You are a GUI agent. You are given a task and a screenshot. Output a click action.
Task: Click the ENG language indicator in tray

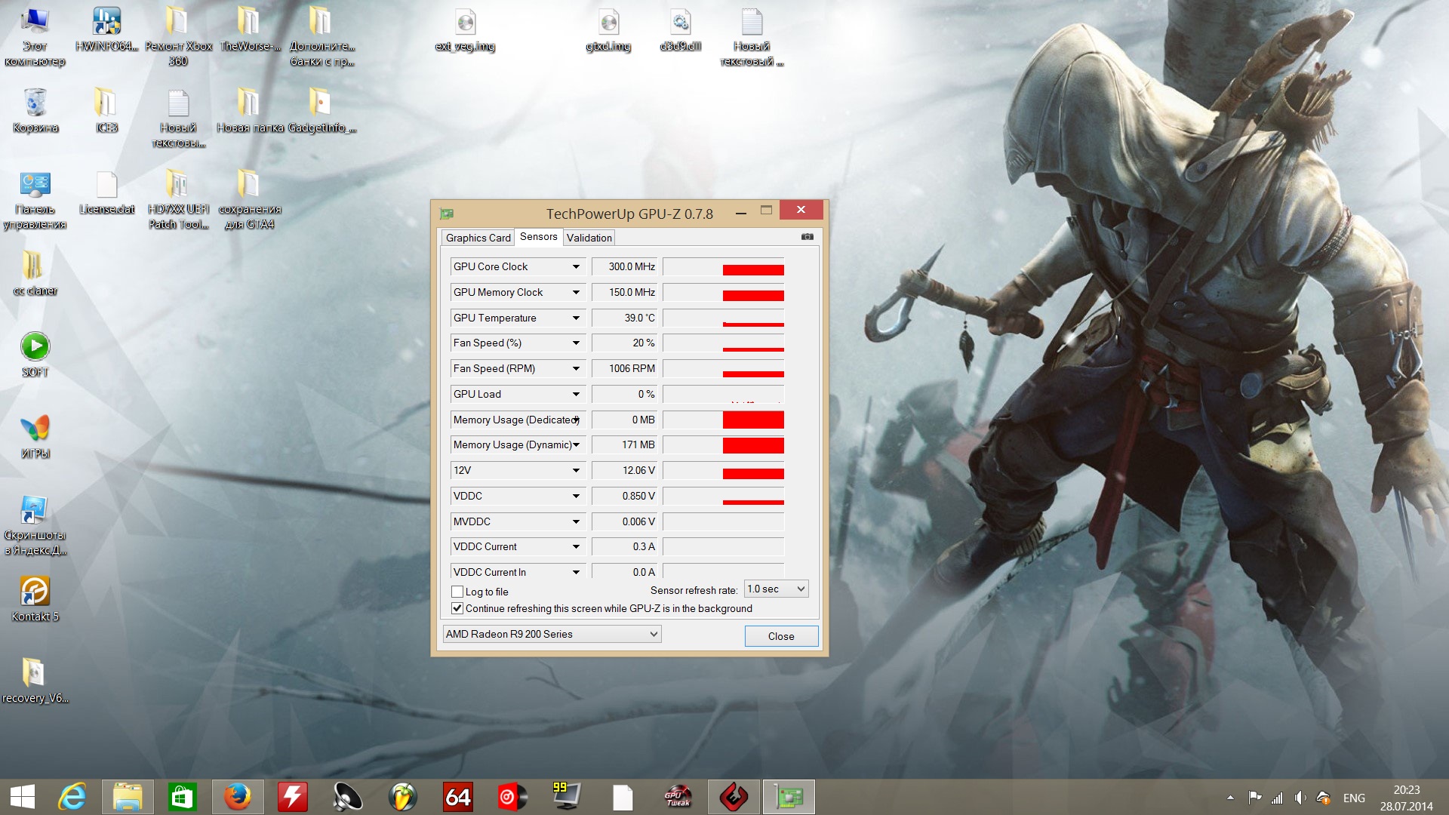[1353, 798]
